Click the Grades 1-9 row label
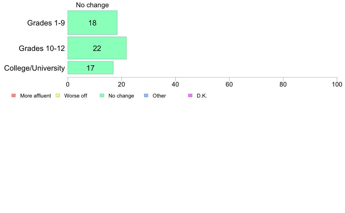Viewport: 345px width, 213px height. click(x=46, y=23)
